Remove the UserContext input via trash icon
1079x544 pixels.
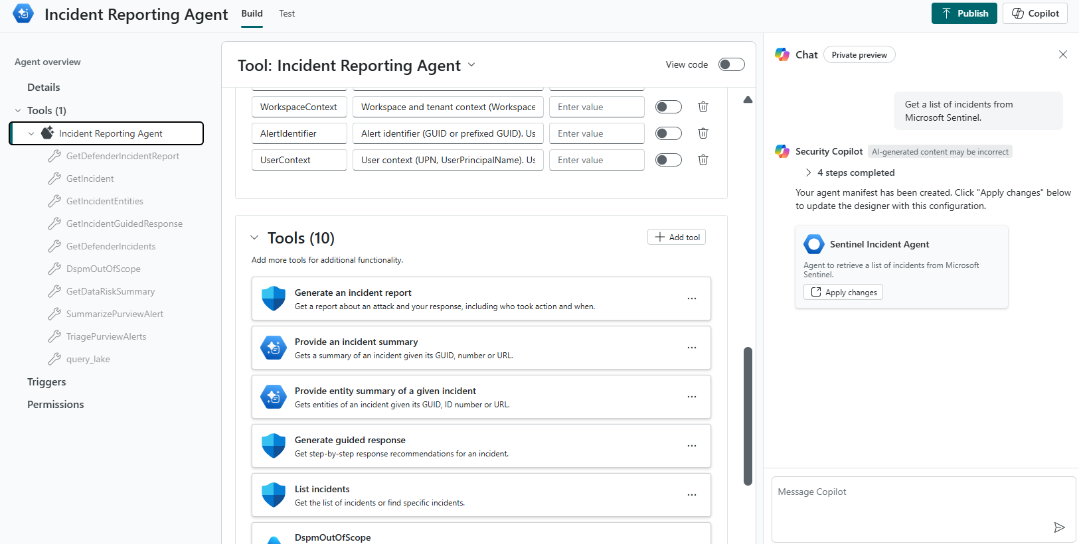[703, 160]
